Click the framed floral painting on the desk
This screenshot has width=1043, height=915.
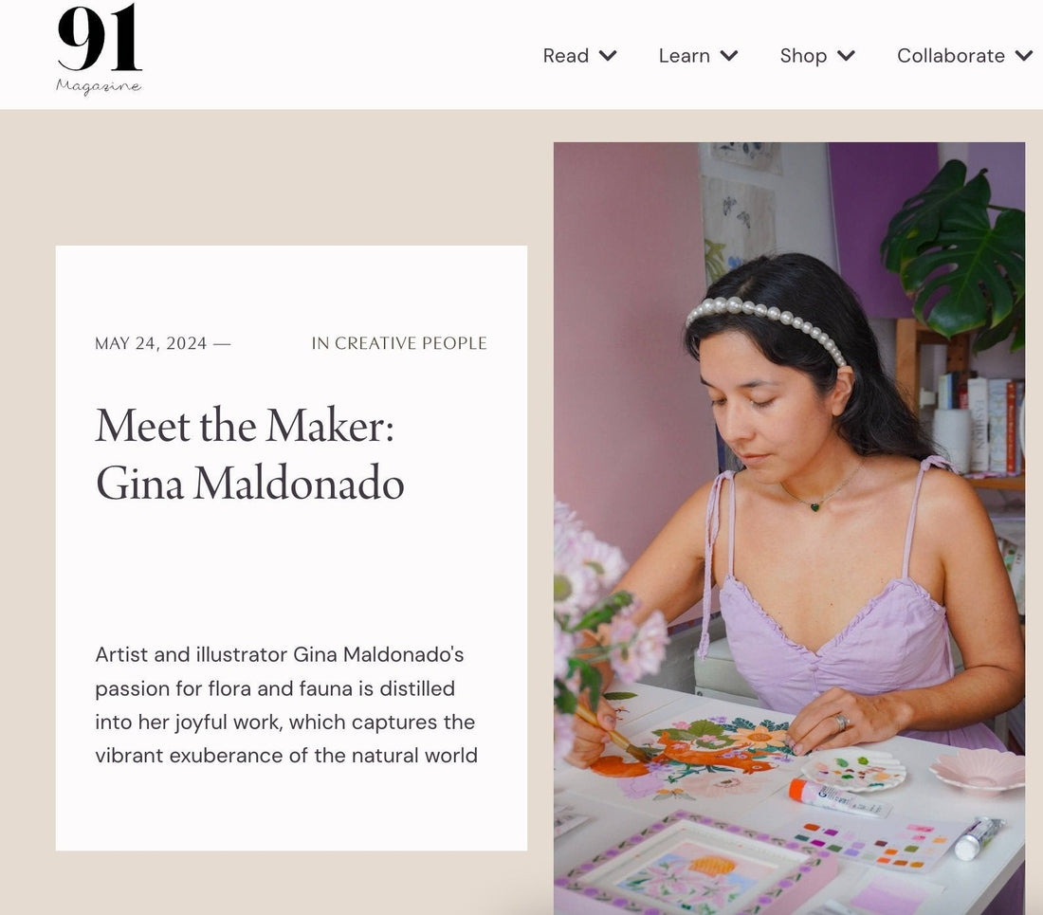(x=692, y=868)
